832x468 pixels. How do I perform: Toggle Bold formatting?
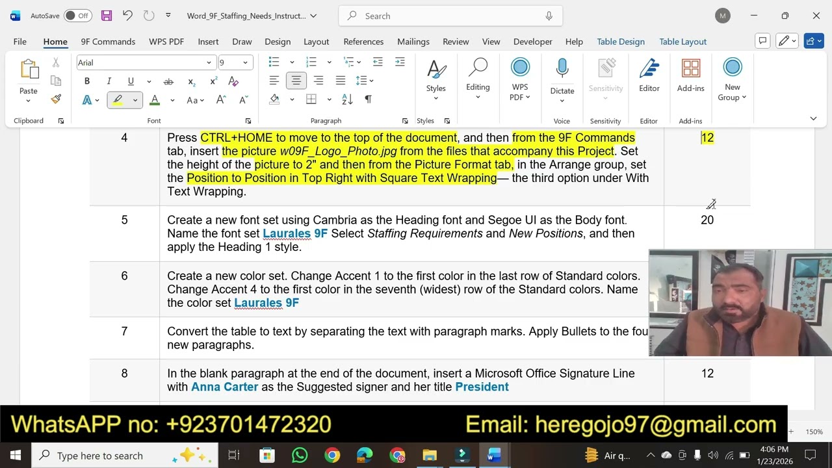click(x=87, y=81)
